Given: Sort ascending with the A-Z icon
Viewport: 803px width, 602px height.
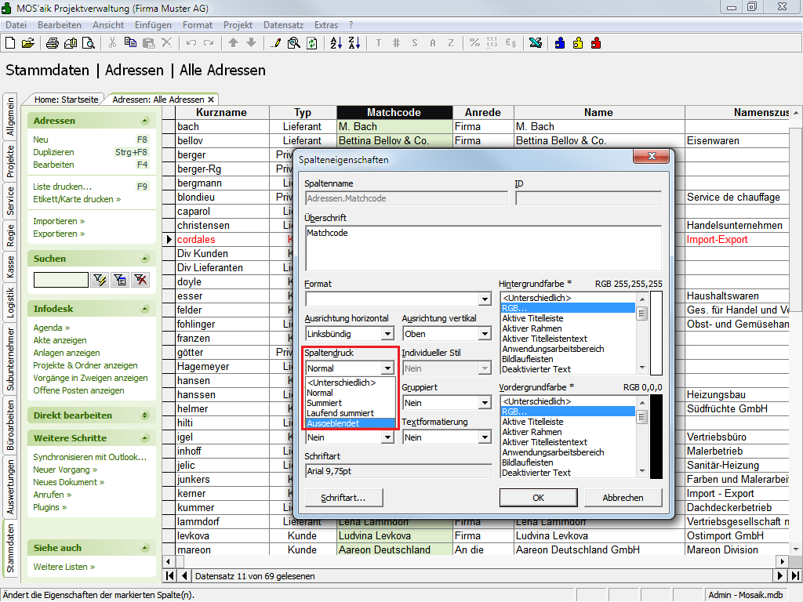Looking at the screenshot, I should [336, 43].
